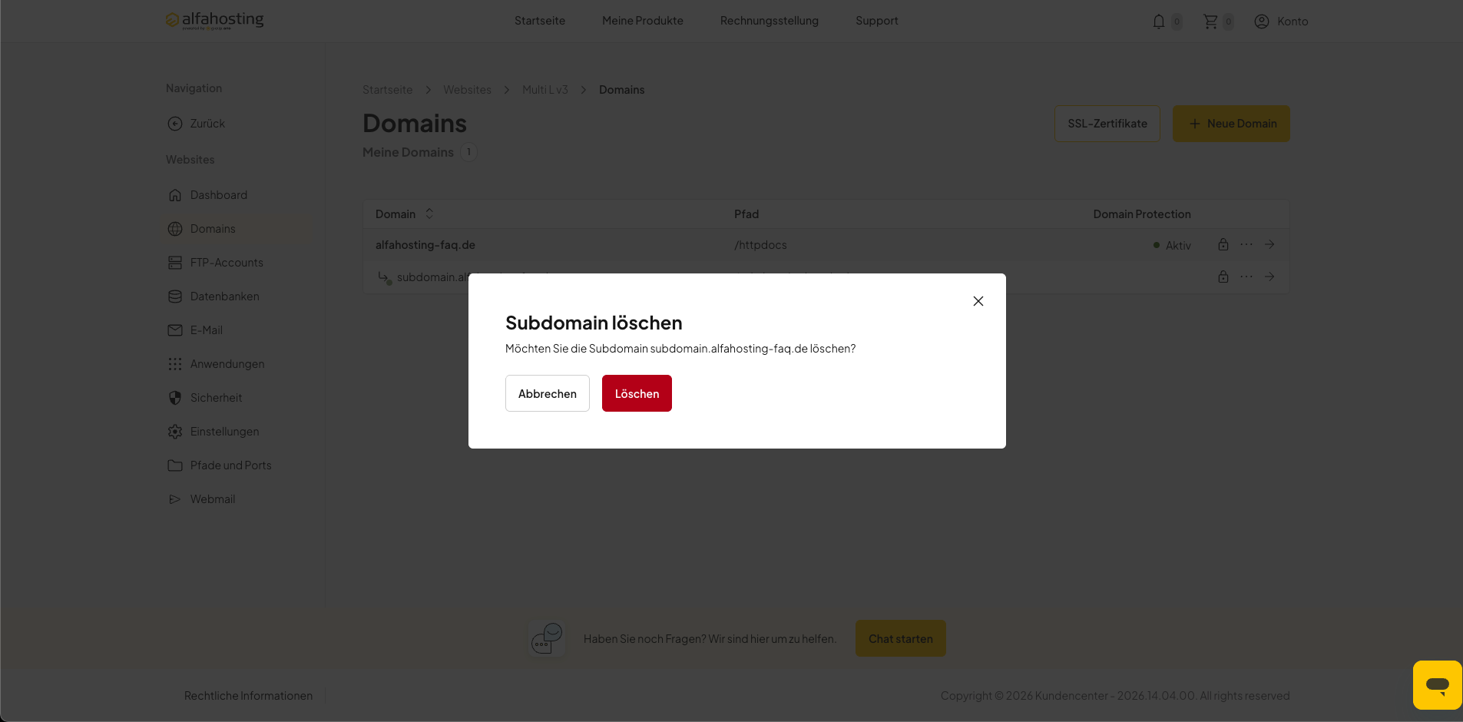Confirm with the red Löschen button

click(637, 393)
